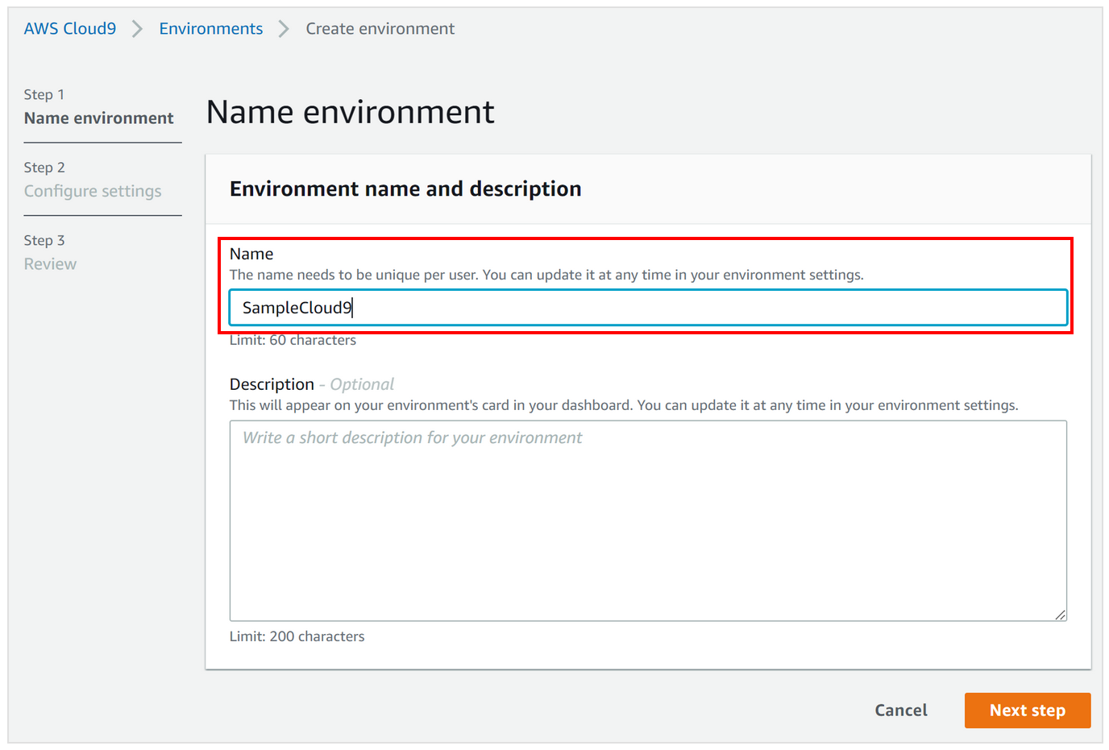Screen dimensions: 1109x750
Task: Grab the text area resize handle
Action: tap(1060, 615)
